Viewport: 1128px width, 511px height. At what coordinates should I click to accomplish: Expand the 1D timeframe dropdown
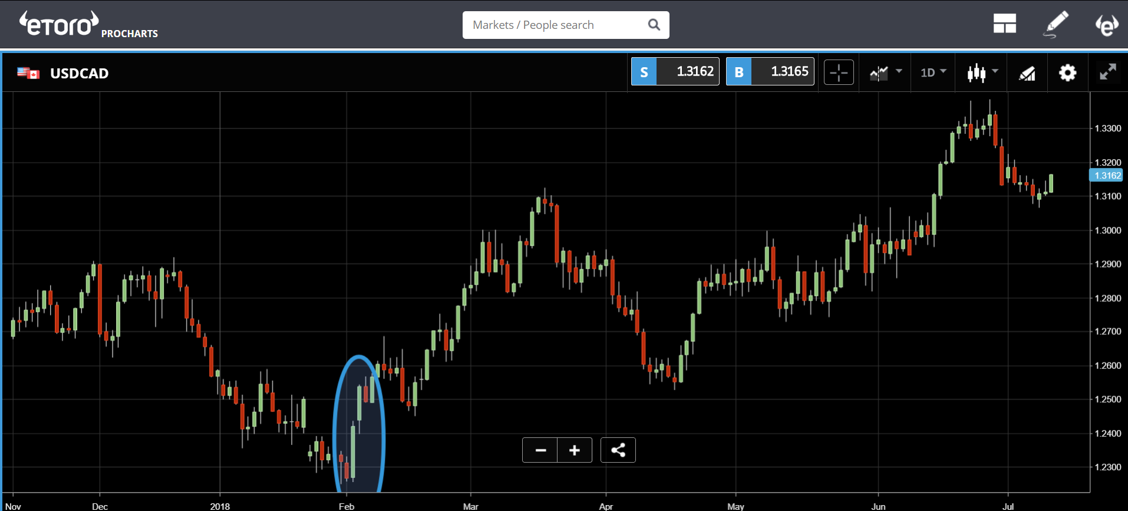tap(933, 72)
